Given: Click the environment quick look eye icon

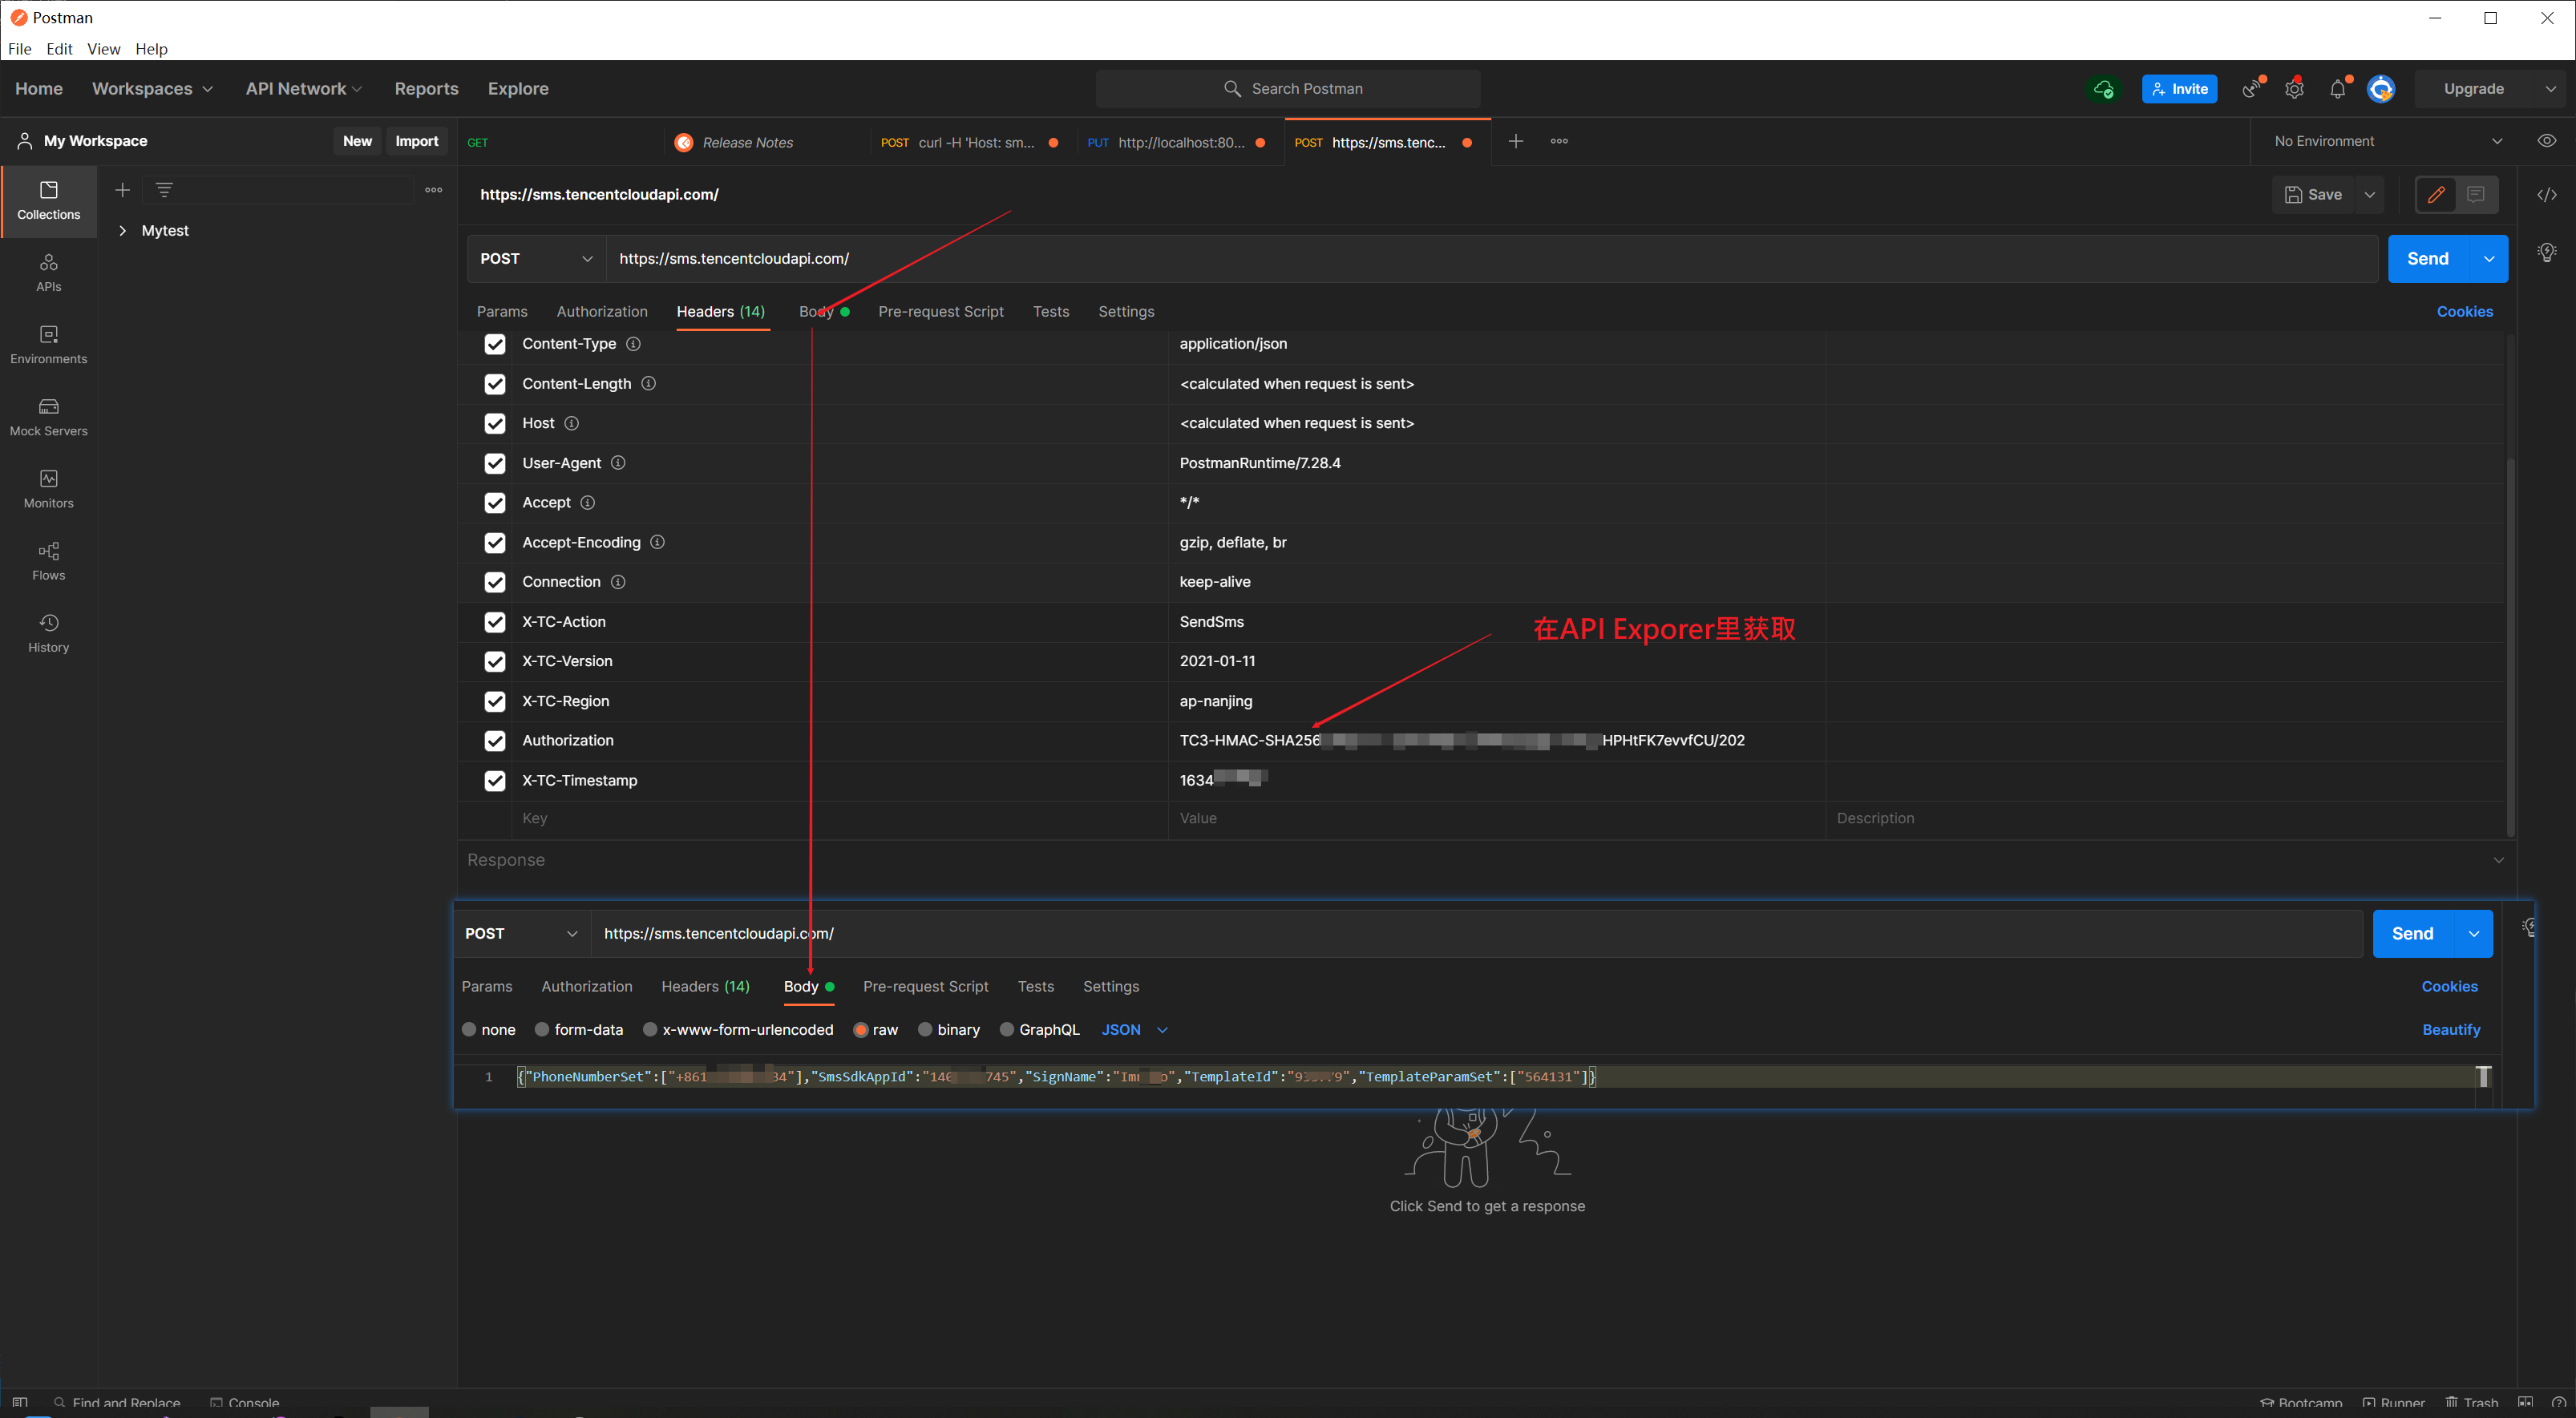Looking at the screenshot, I should pyautogui.click(x=2546, y=141).
